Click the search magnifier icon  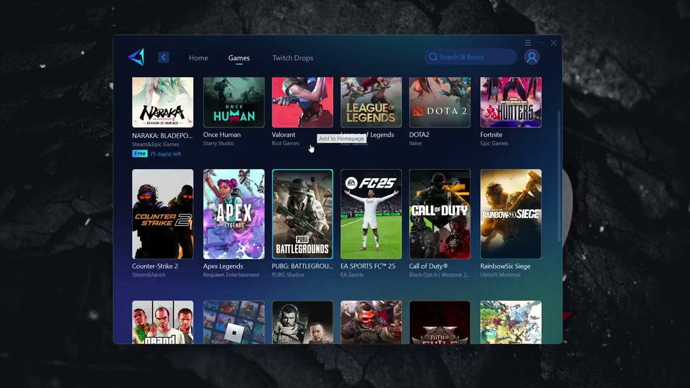(433, 57)
